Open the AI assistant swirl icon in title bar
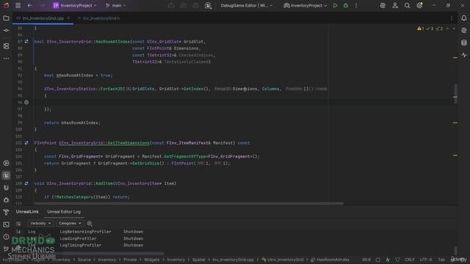The height and width of the screenshot is (264, 470). [x=383, y=5]
